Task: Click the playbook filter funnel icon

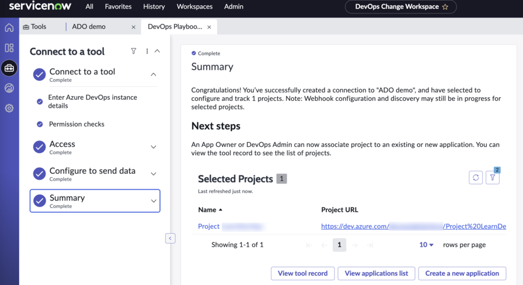Action: click(x=134, y=51)
